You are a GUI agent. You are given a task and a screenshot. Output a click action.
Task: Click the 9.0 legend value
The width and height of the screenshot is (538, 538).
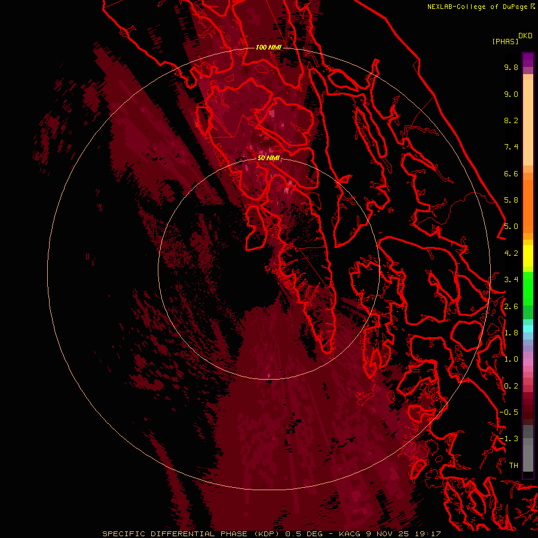coord(511,94)
